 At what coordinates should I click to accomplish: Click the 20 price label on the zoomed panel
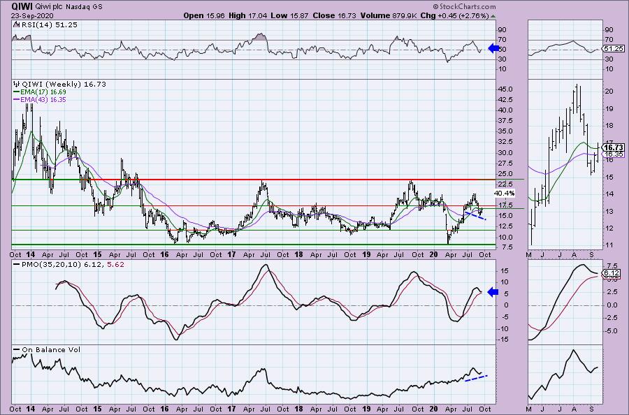[609, 92]
